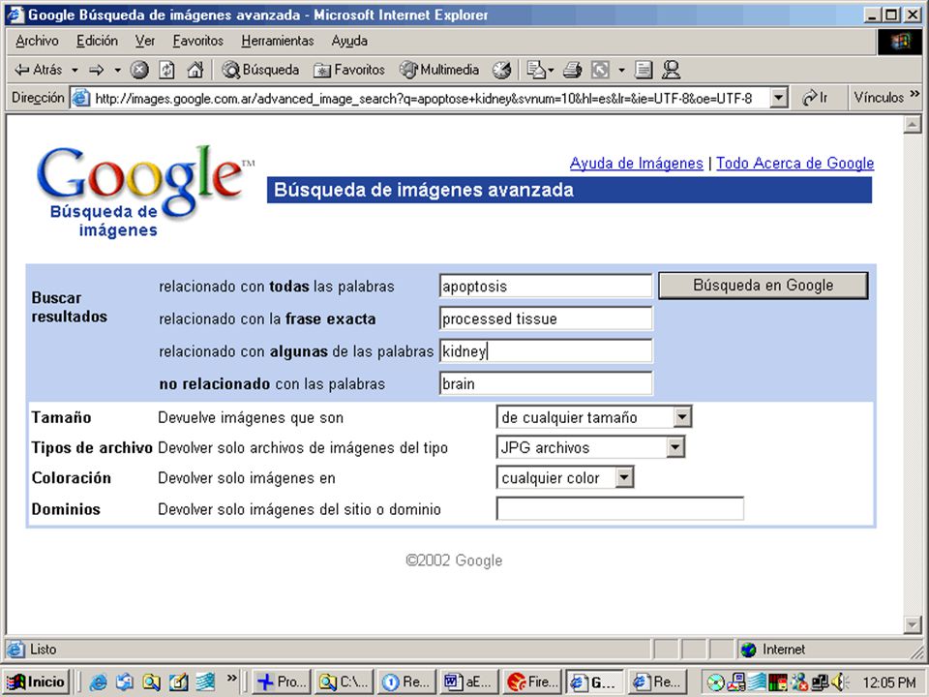The image size is (929, 697).
Task: Go to the Home page
Action: 195,70
